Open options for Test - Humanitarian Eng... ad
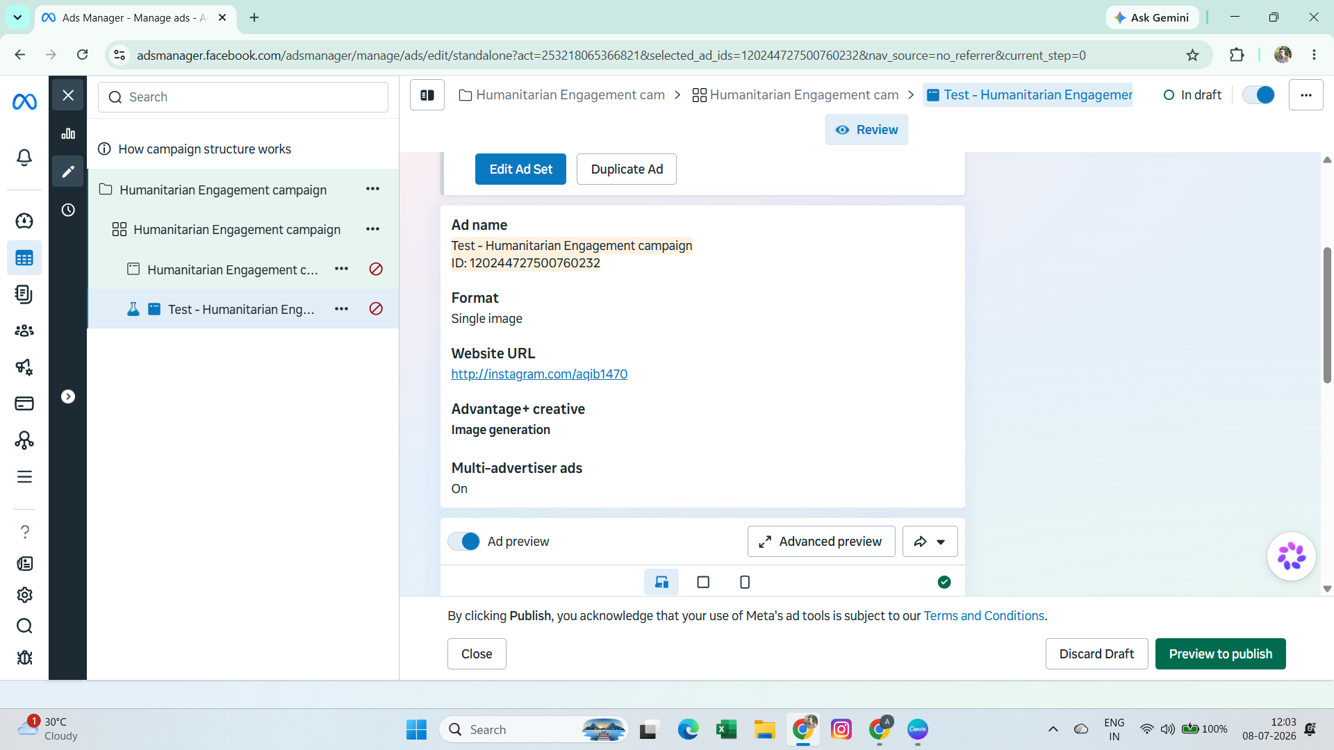 (341, 309)
